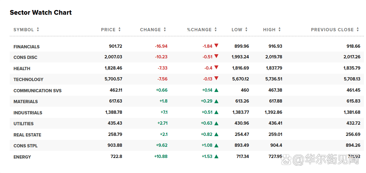Click the UTILITIES price value 435.43
Viewport: 366px width, 173px height.
click(x=115, y=123)
